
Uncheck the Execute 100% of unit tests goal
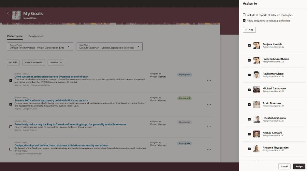11,104
